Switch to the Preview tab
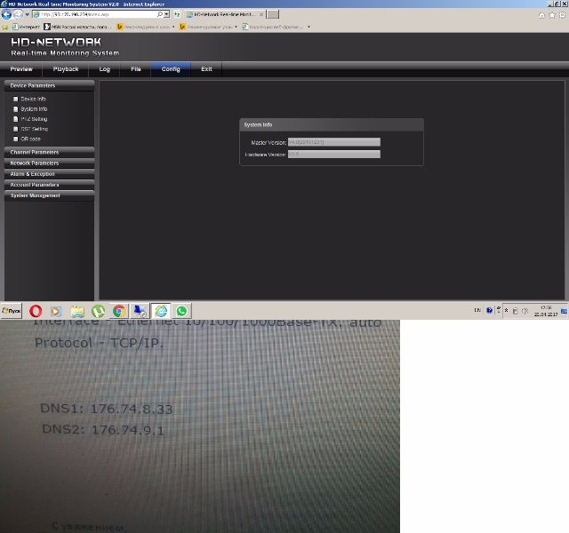Viewport: 569px width, 533px height. tap(21, 69)
